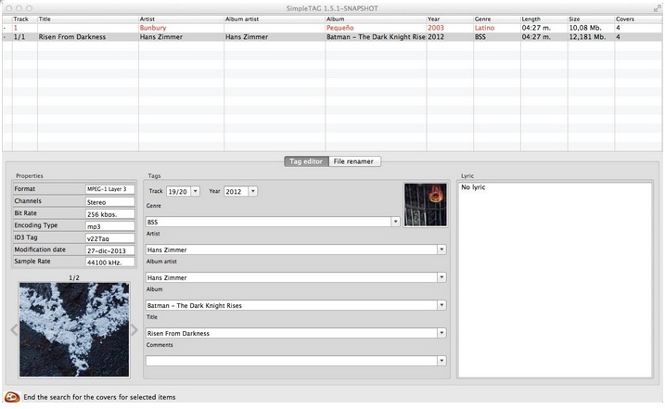This screenshot has width=665, height=409.
Task: Sort the list by Artist column header
Action: pyautogui.click(x=180, y=19)
